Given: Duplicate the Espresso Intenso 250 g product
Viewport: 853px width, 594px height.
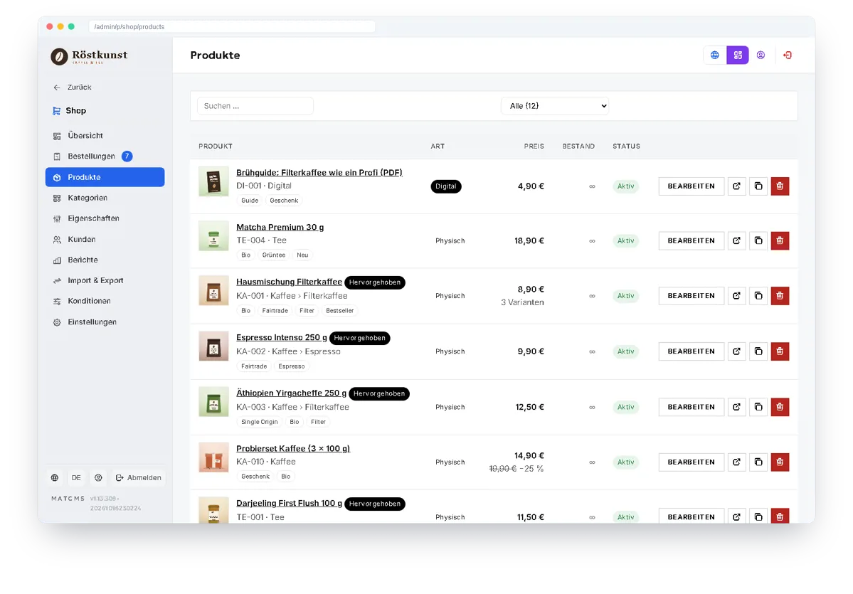Looking at the screenshot, I should click(758, 351).
